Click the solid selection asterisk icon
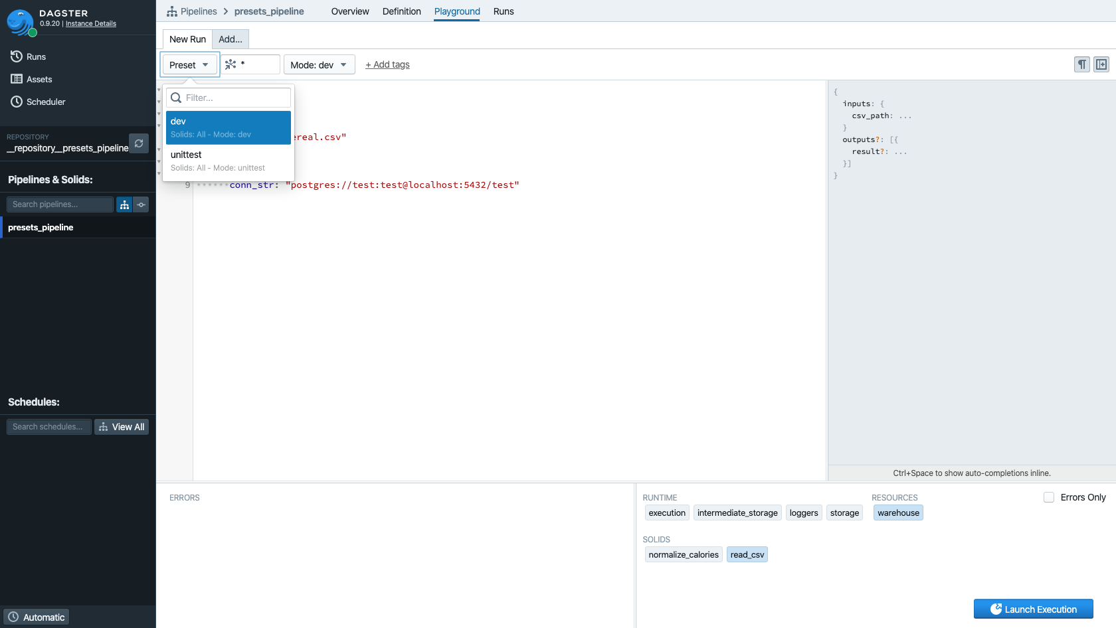This screenshot has width=1116, height=628. (231, 64)
